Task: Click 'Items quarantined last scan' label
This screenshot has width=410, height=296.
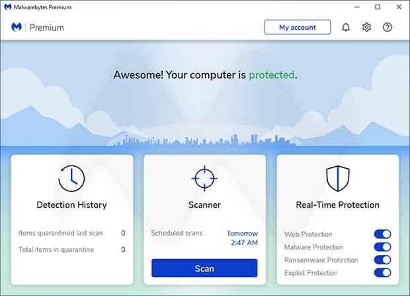Action: (61, 233)
